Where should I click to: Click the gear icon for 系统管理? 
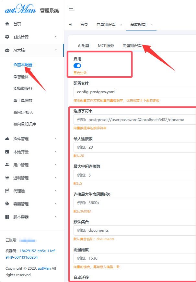click(7, 37)
